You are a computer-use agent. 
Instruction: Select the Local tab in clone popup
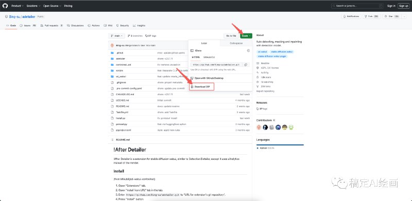204,43
